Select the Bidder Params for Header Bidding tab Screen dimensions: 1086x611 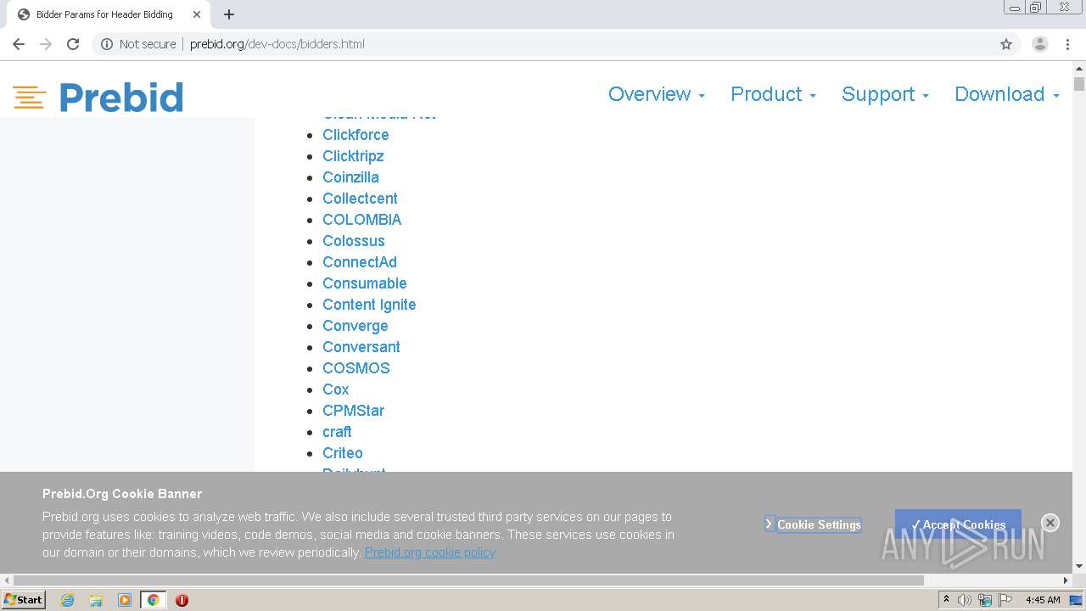tap(109, 14)
